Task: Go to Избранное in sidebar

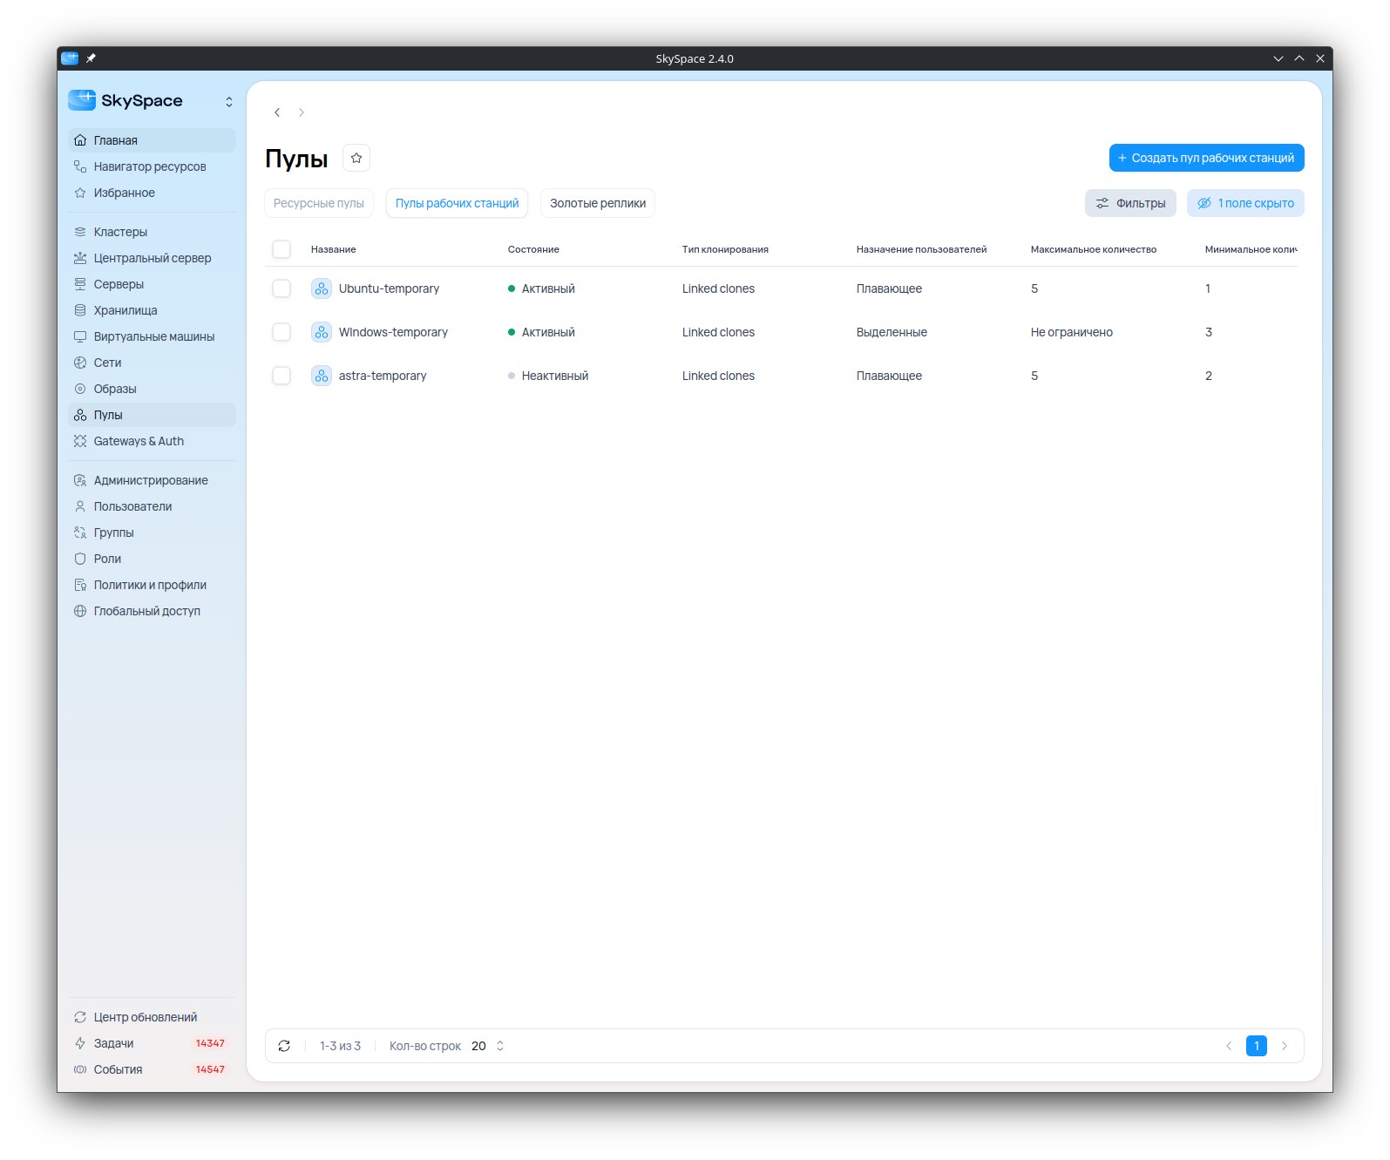Action: [152, 193]
